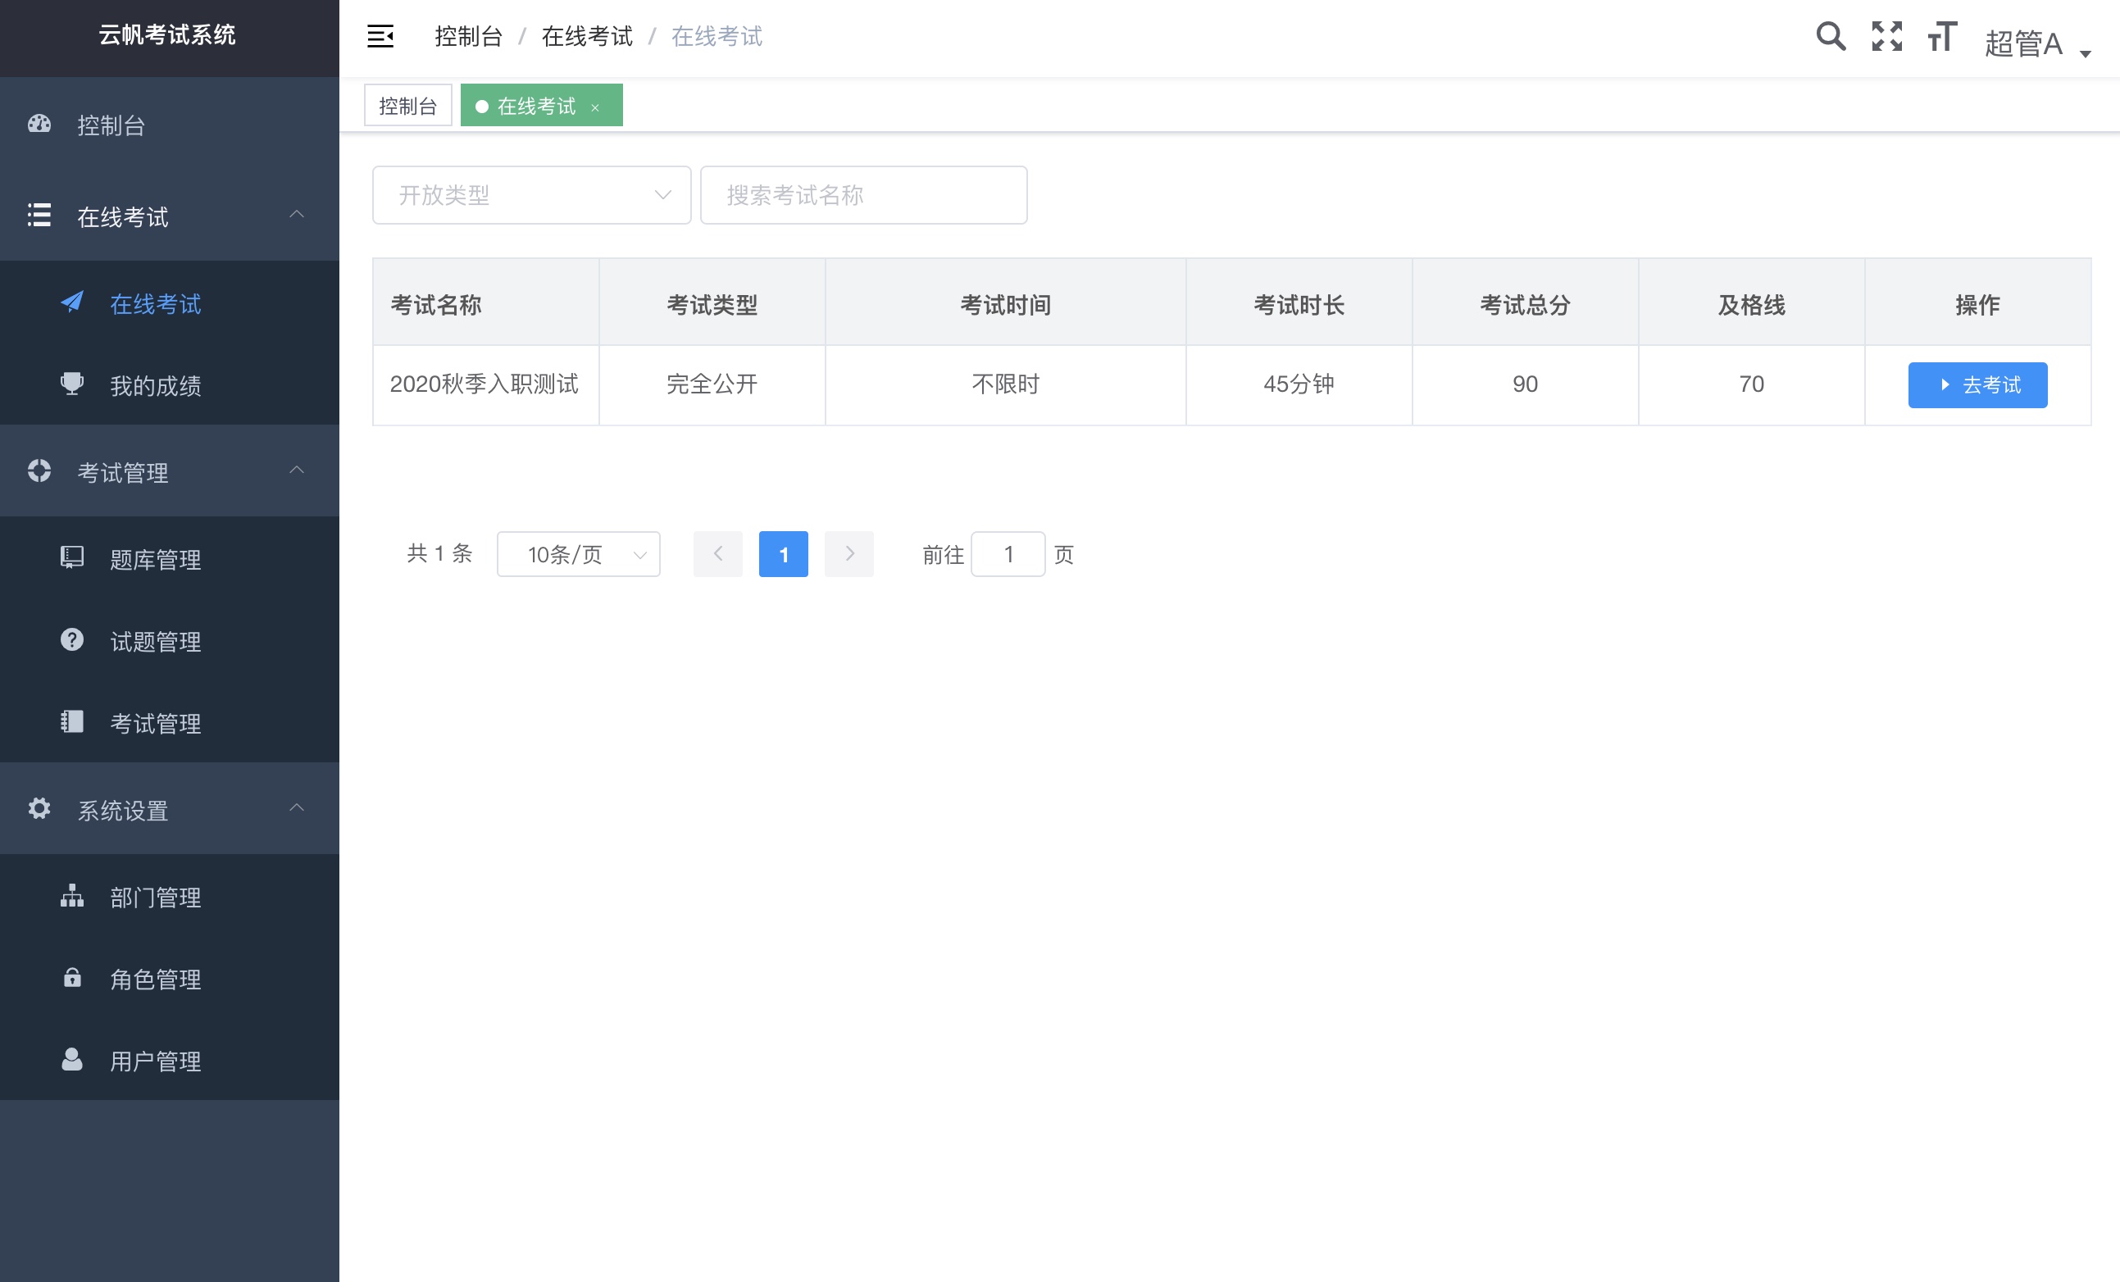Image resolution: width=2120 pixels, height=1282 pixels.
Task: Switch to the 控制台 tab
Action: point(407,106)
